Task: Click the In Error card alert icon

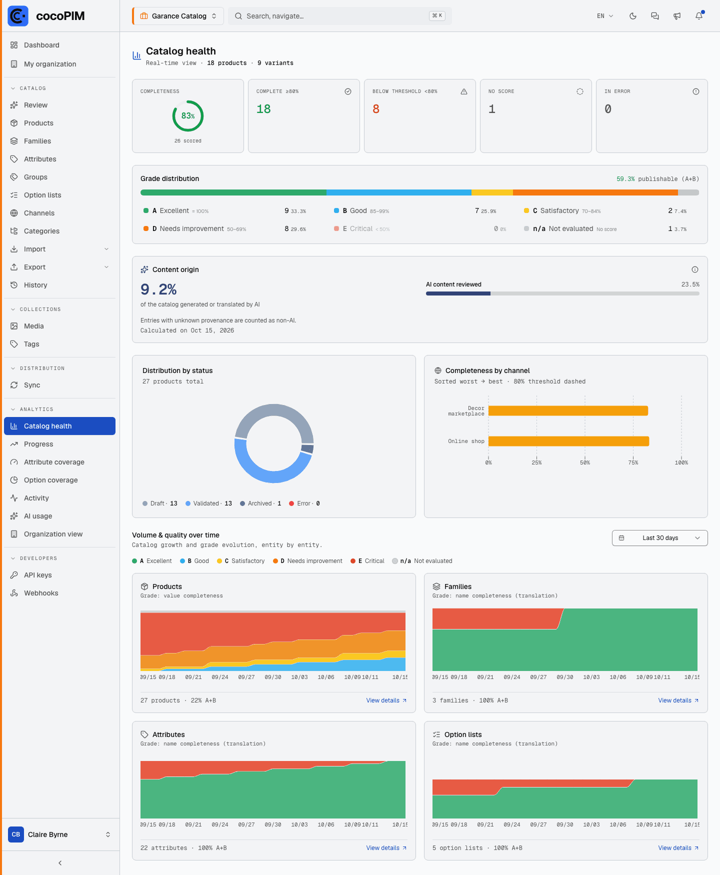Action: (696, 91)
